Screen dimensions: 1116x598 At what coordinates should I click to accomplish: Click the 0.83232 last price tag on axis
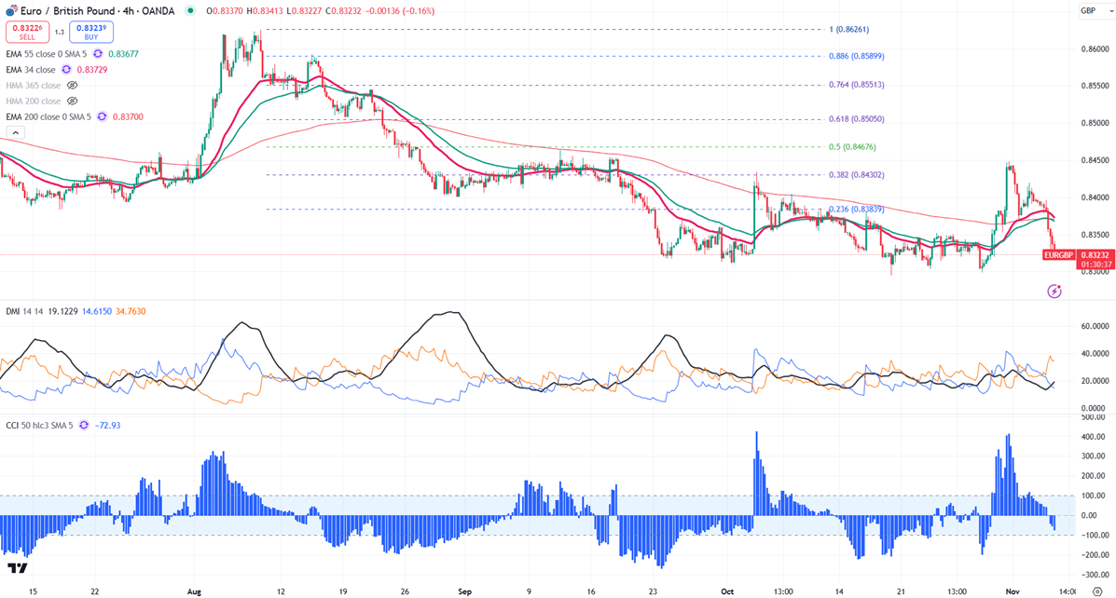[x=1095, y=254]
